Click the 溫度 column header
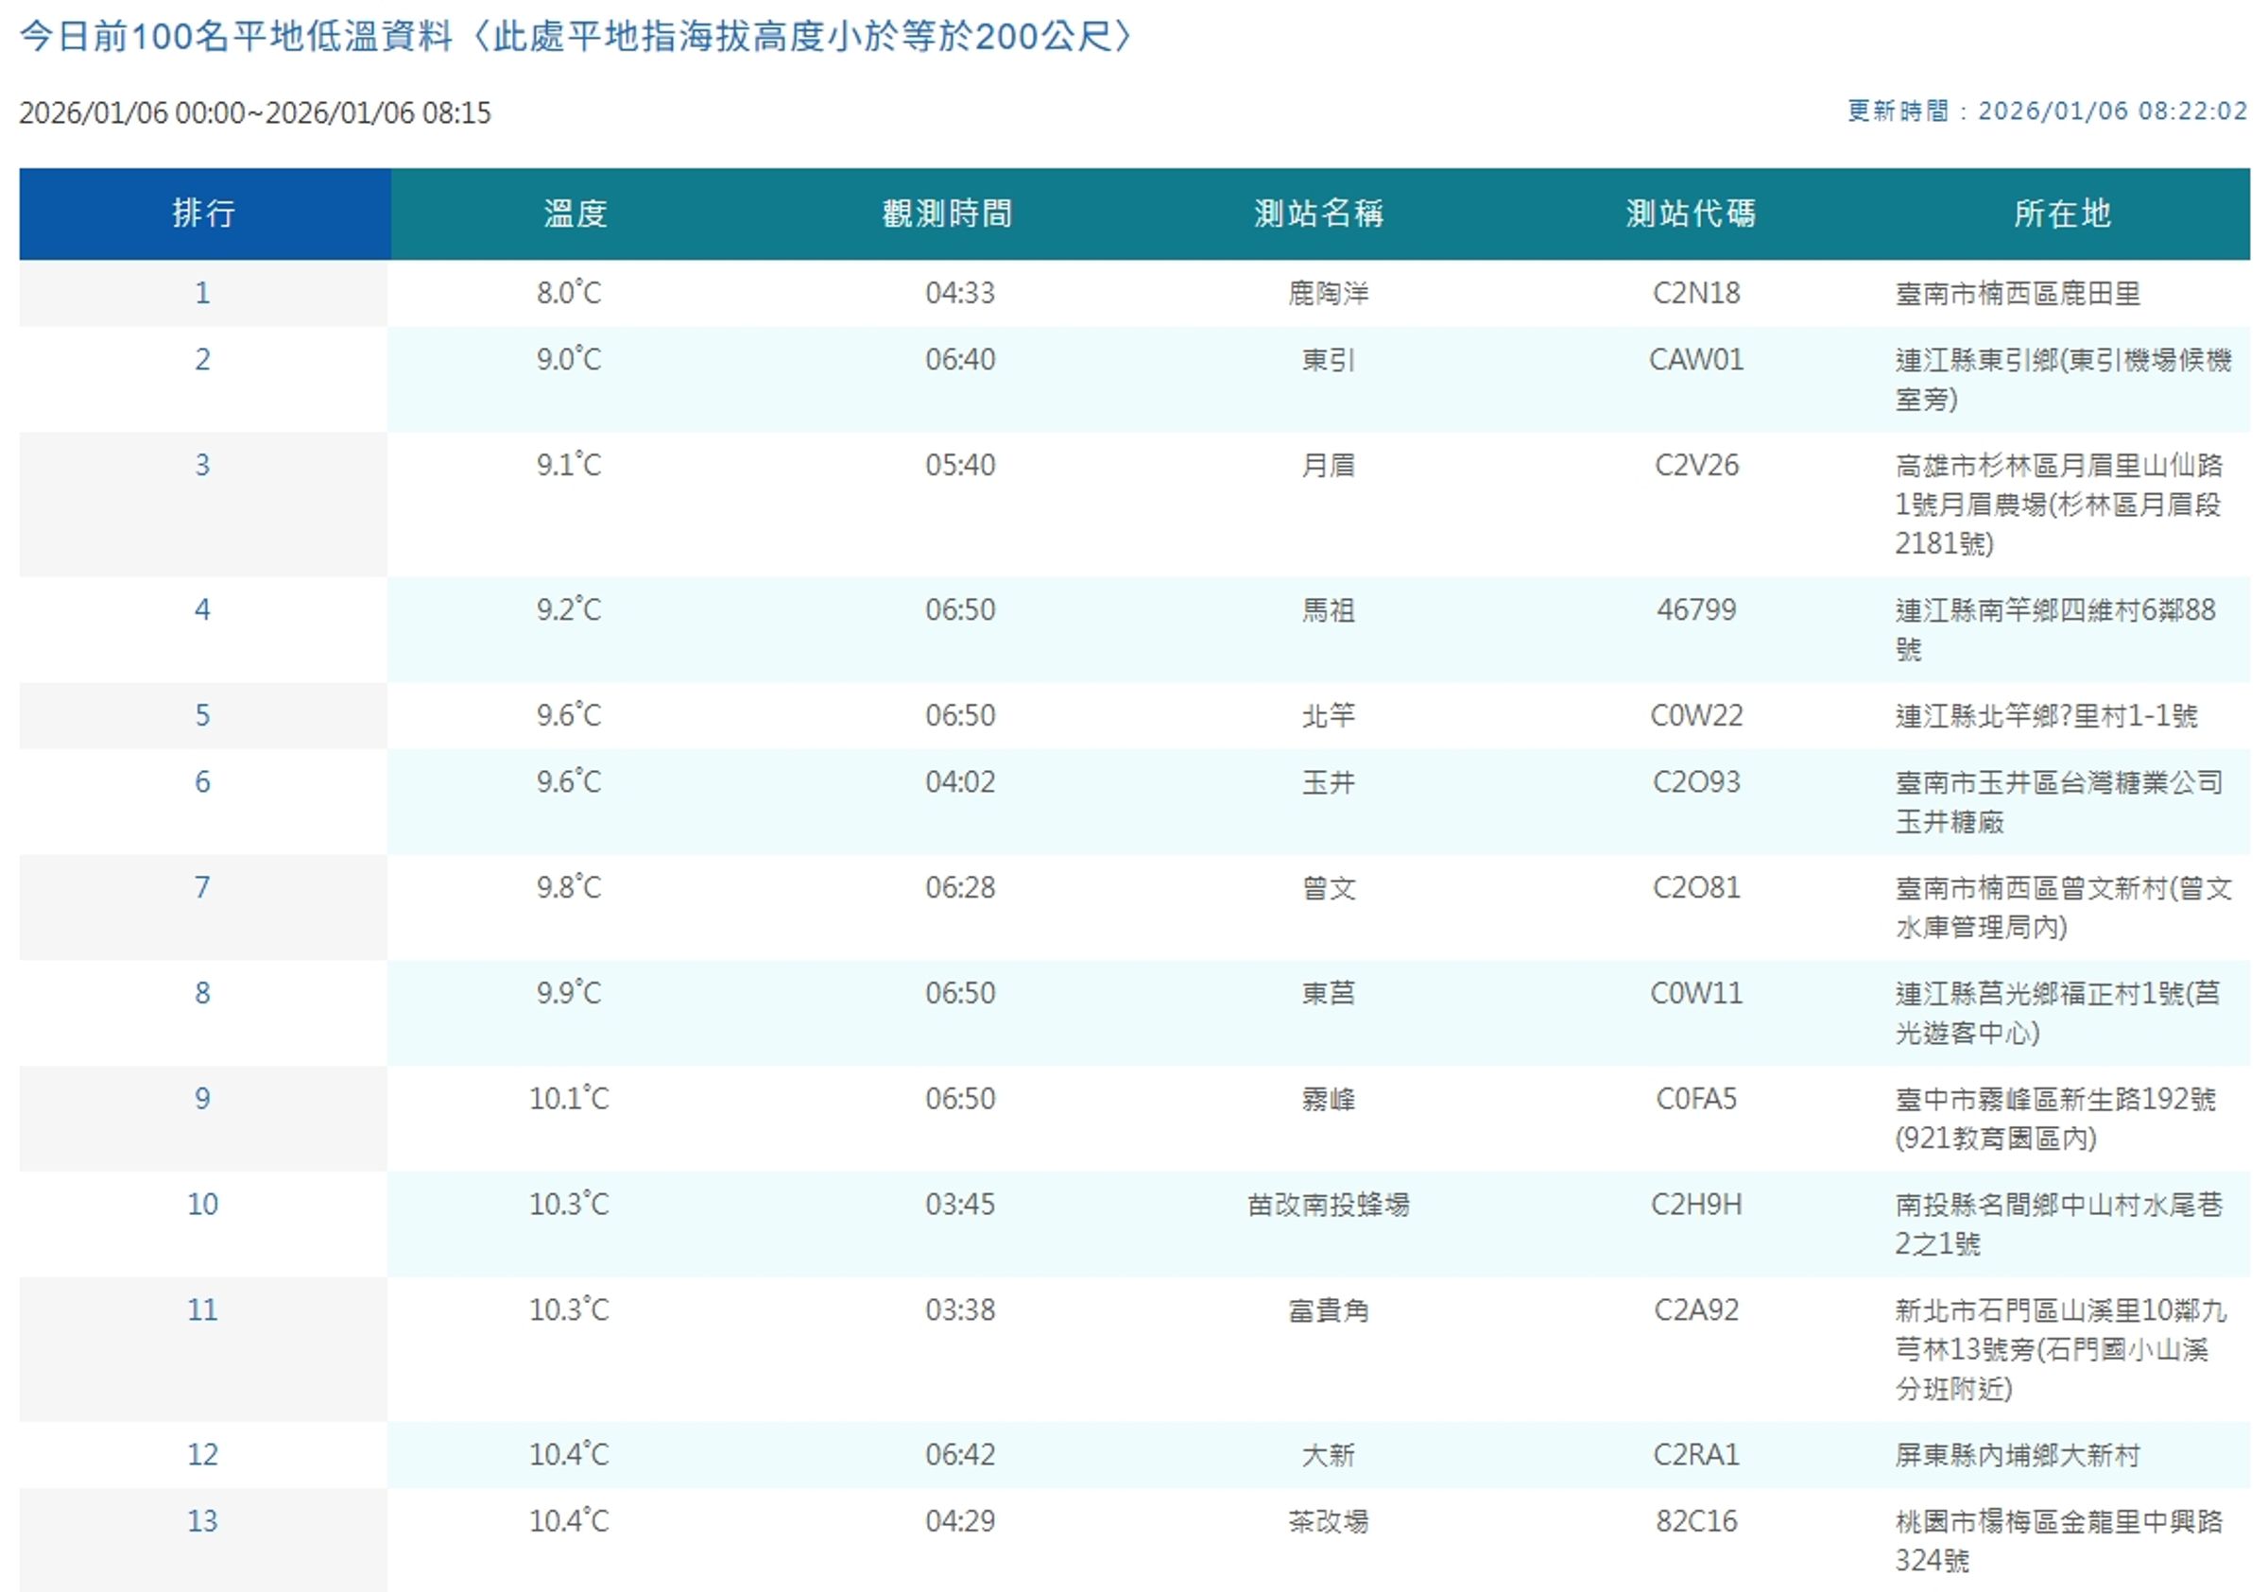The height and width of the screenshot is (1592, 2268). [576, 214]
